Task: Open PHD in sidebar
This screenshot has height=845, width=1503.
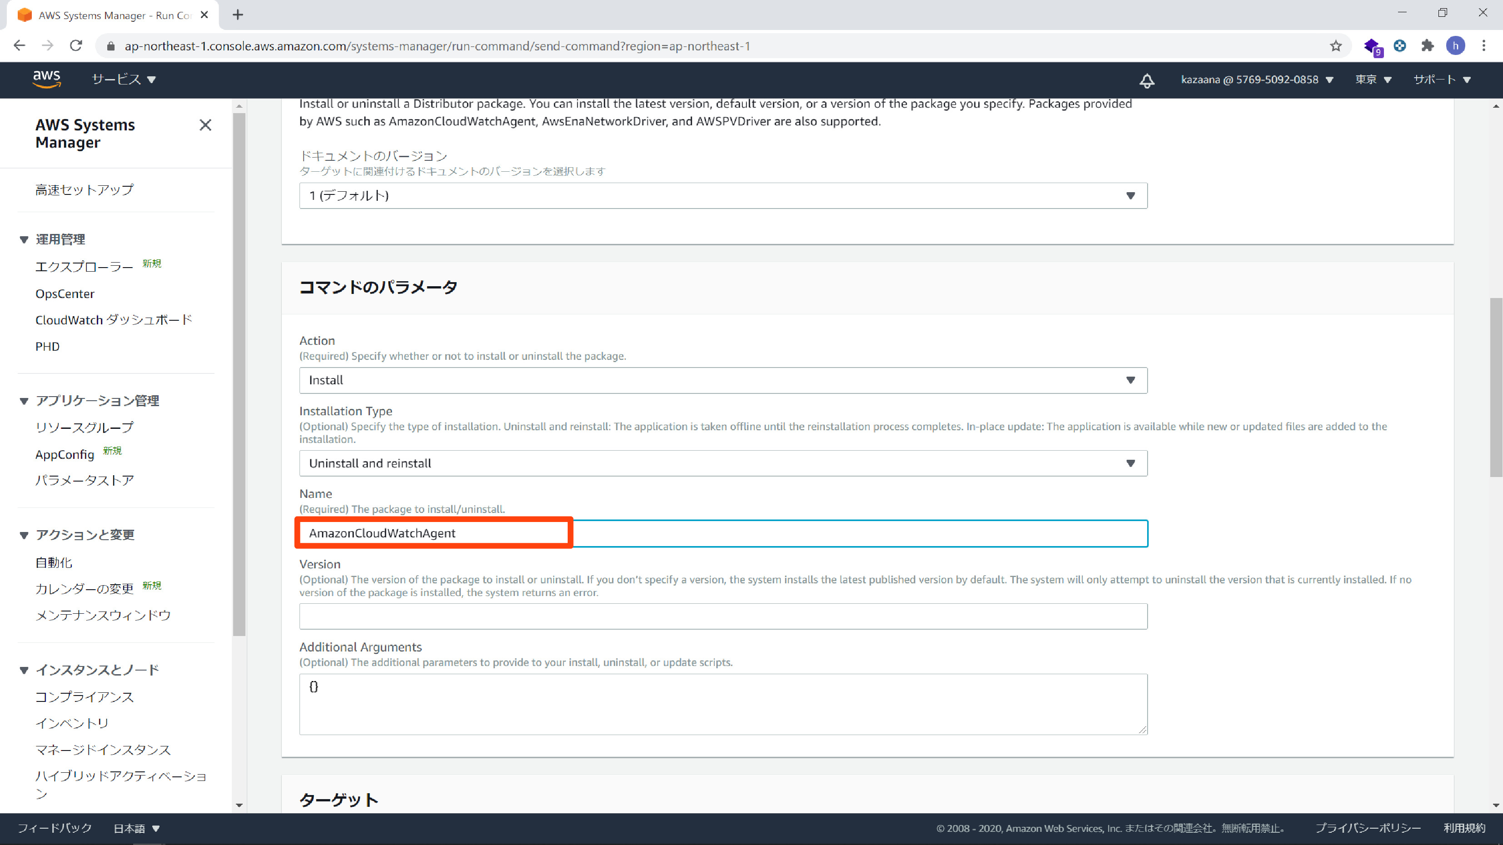Action: click(x=47, y=346)
